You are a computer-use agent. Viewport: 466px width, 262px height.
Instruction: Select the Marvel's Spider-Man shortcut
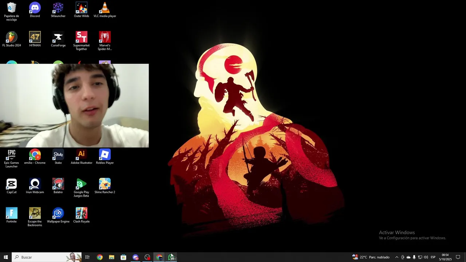tap(105, 41)
